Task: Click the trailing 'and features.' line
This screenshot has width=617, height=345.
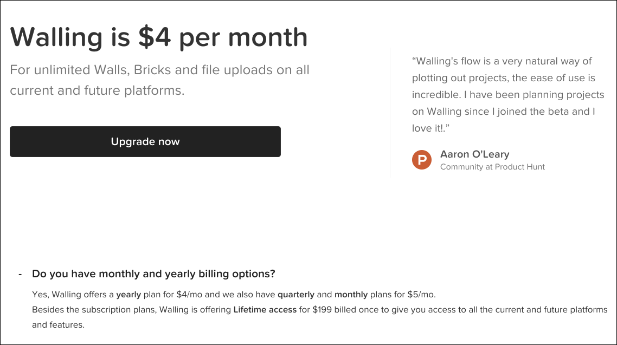Action: [x=58, y=325]
